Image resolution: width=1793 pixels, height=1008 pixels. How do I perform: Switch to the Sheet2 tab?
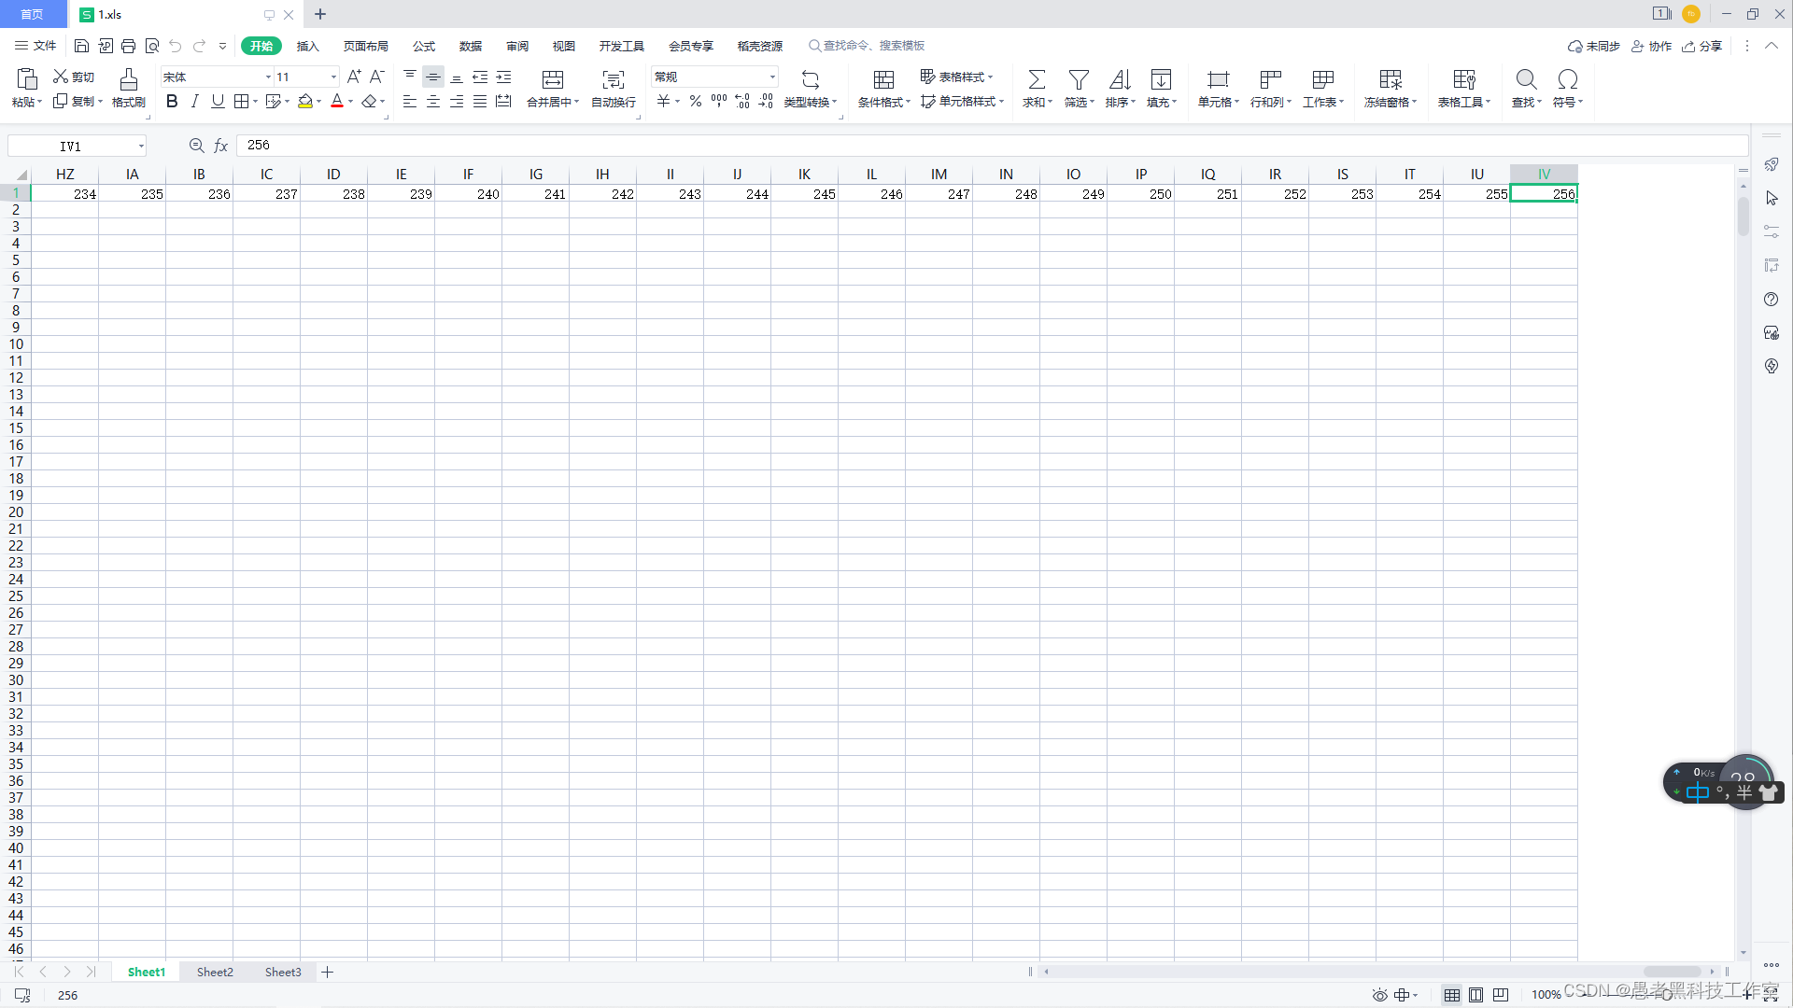coord(215,972)
